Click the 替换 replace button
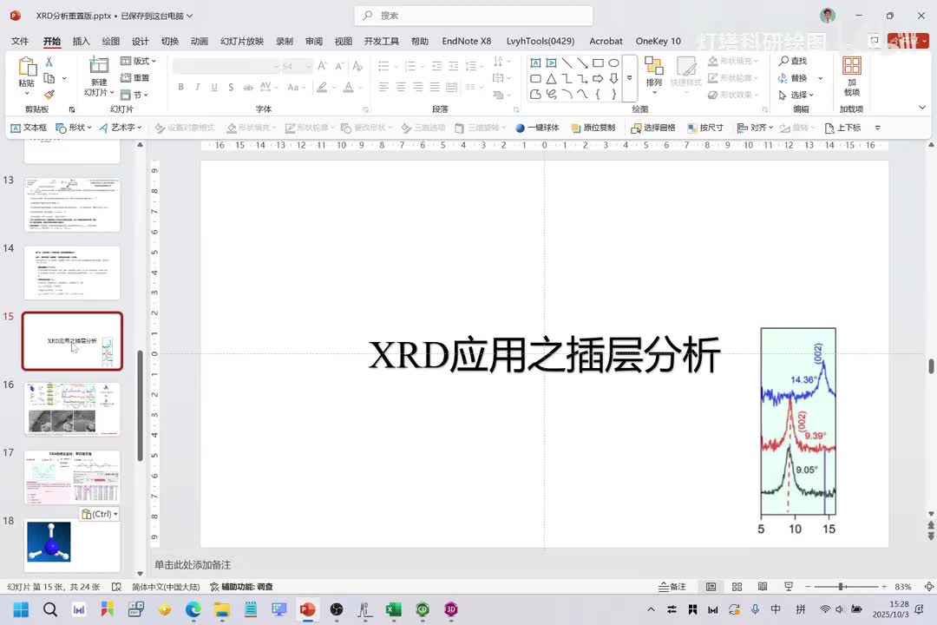 pyautogui.click(x=793, y=78)
